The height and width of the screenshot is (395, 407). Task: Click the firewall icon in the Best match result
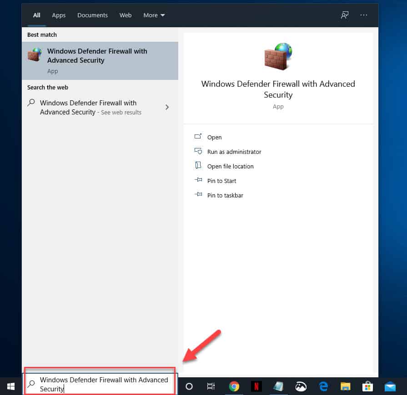(35, 54)
